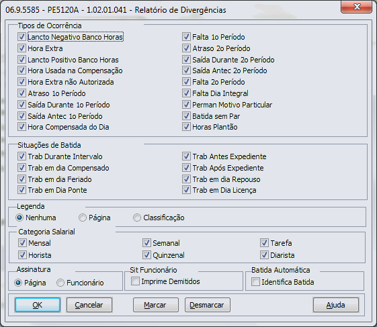Toggle Horista salary category
The height and width of the screenshot is (327, 377).
tap(22, 254)
